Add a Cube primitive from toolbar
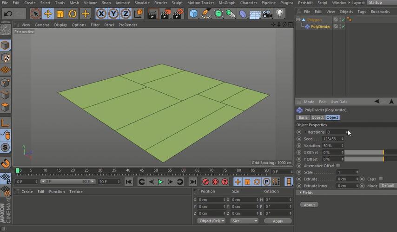The height and width of the screenshot is (232, 397). pos(194,13)
